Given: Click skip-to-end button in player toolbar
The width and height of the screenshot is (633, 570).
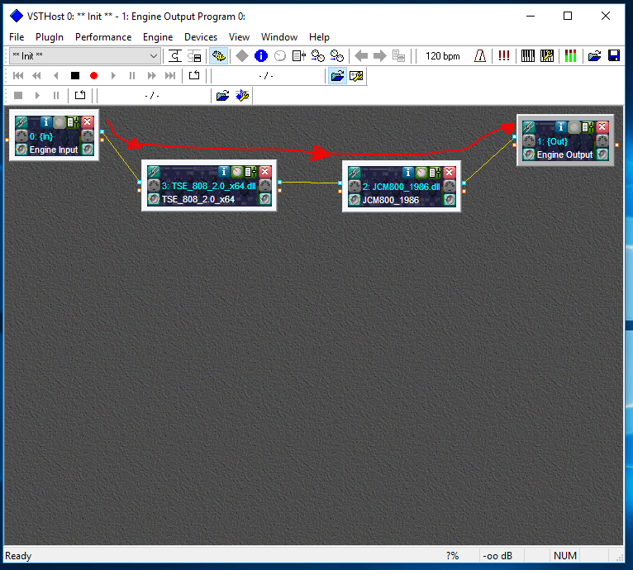Looking at the screenshot, I should pos(170,75).
